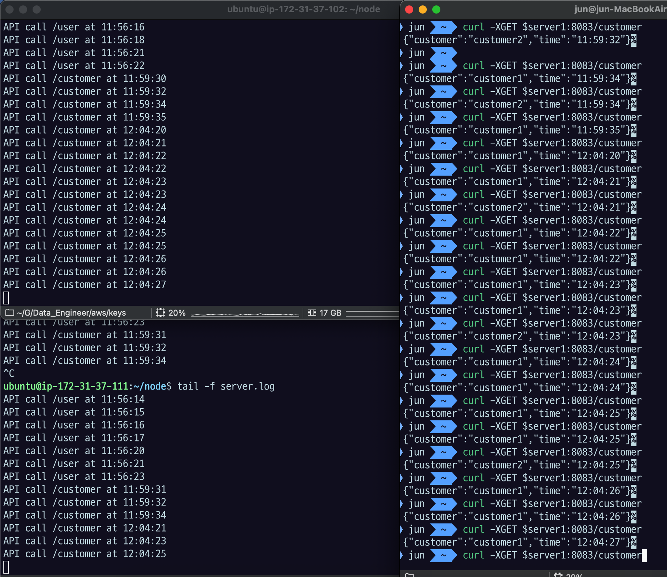Click the ~/G/Data_Engineer/aws/keys path label
The image size is (667, 577).
pyautogui.click(x=71, y=313)
